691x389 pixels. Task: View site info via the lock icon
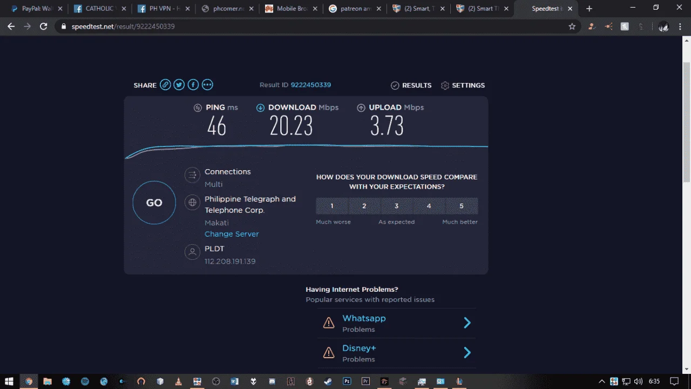point(64,26)
